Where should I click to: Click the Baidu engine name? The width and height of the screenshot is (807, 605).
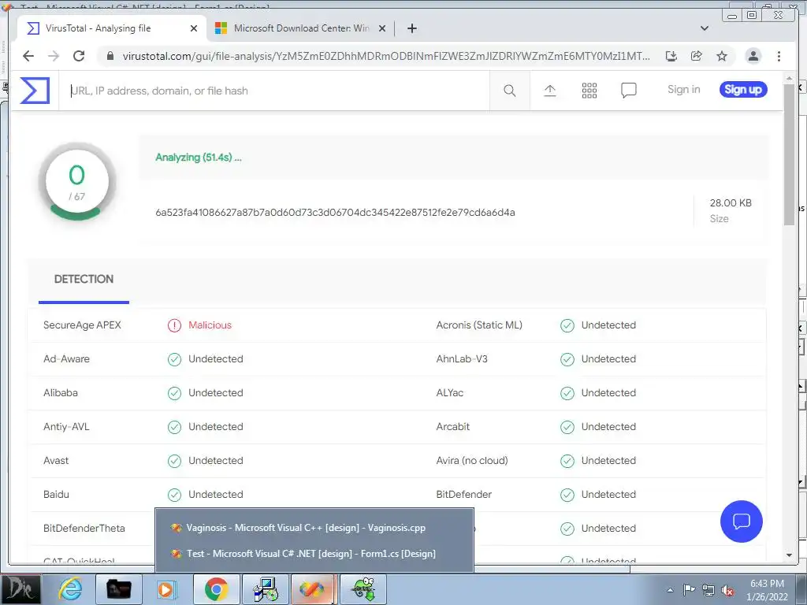pyautogui.click(x=56, y=495)
